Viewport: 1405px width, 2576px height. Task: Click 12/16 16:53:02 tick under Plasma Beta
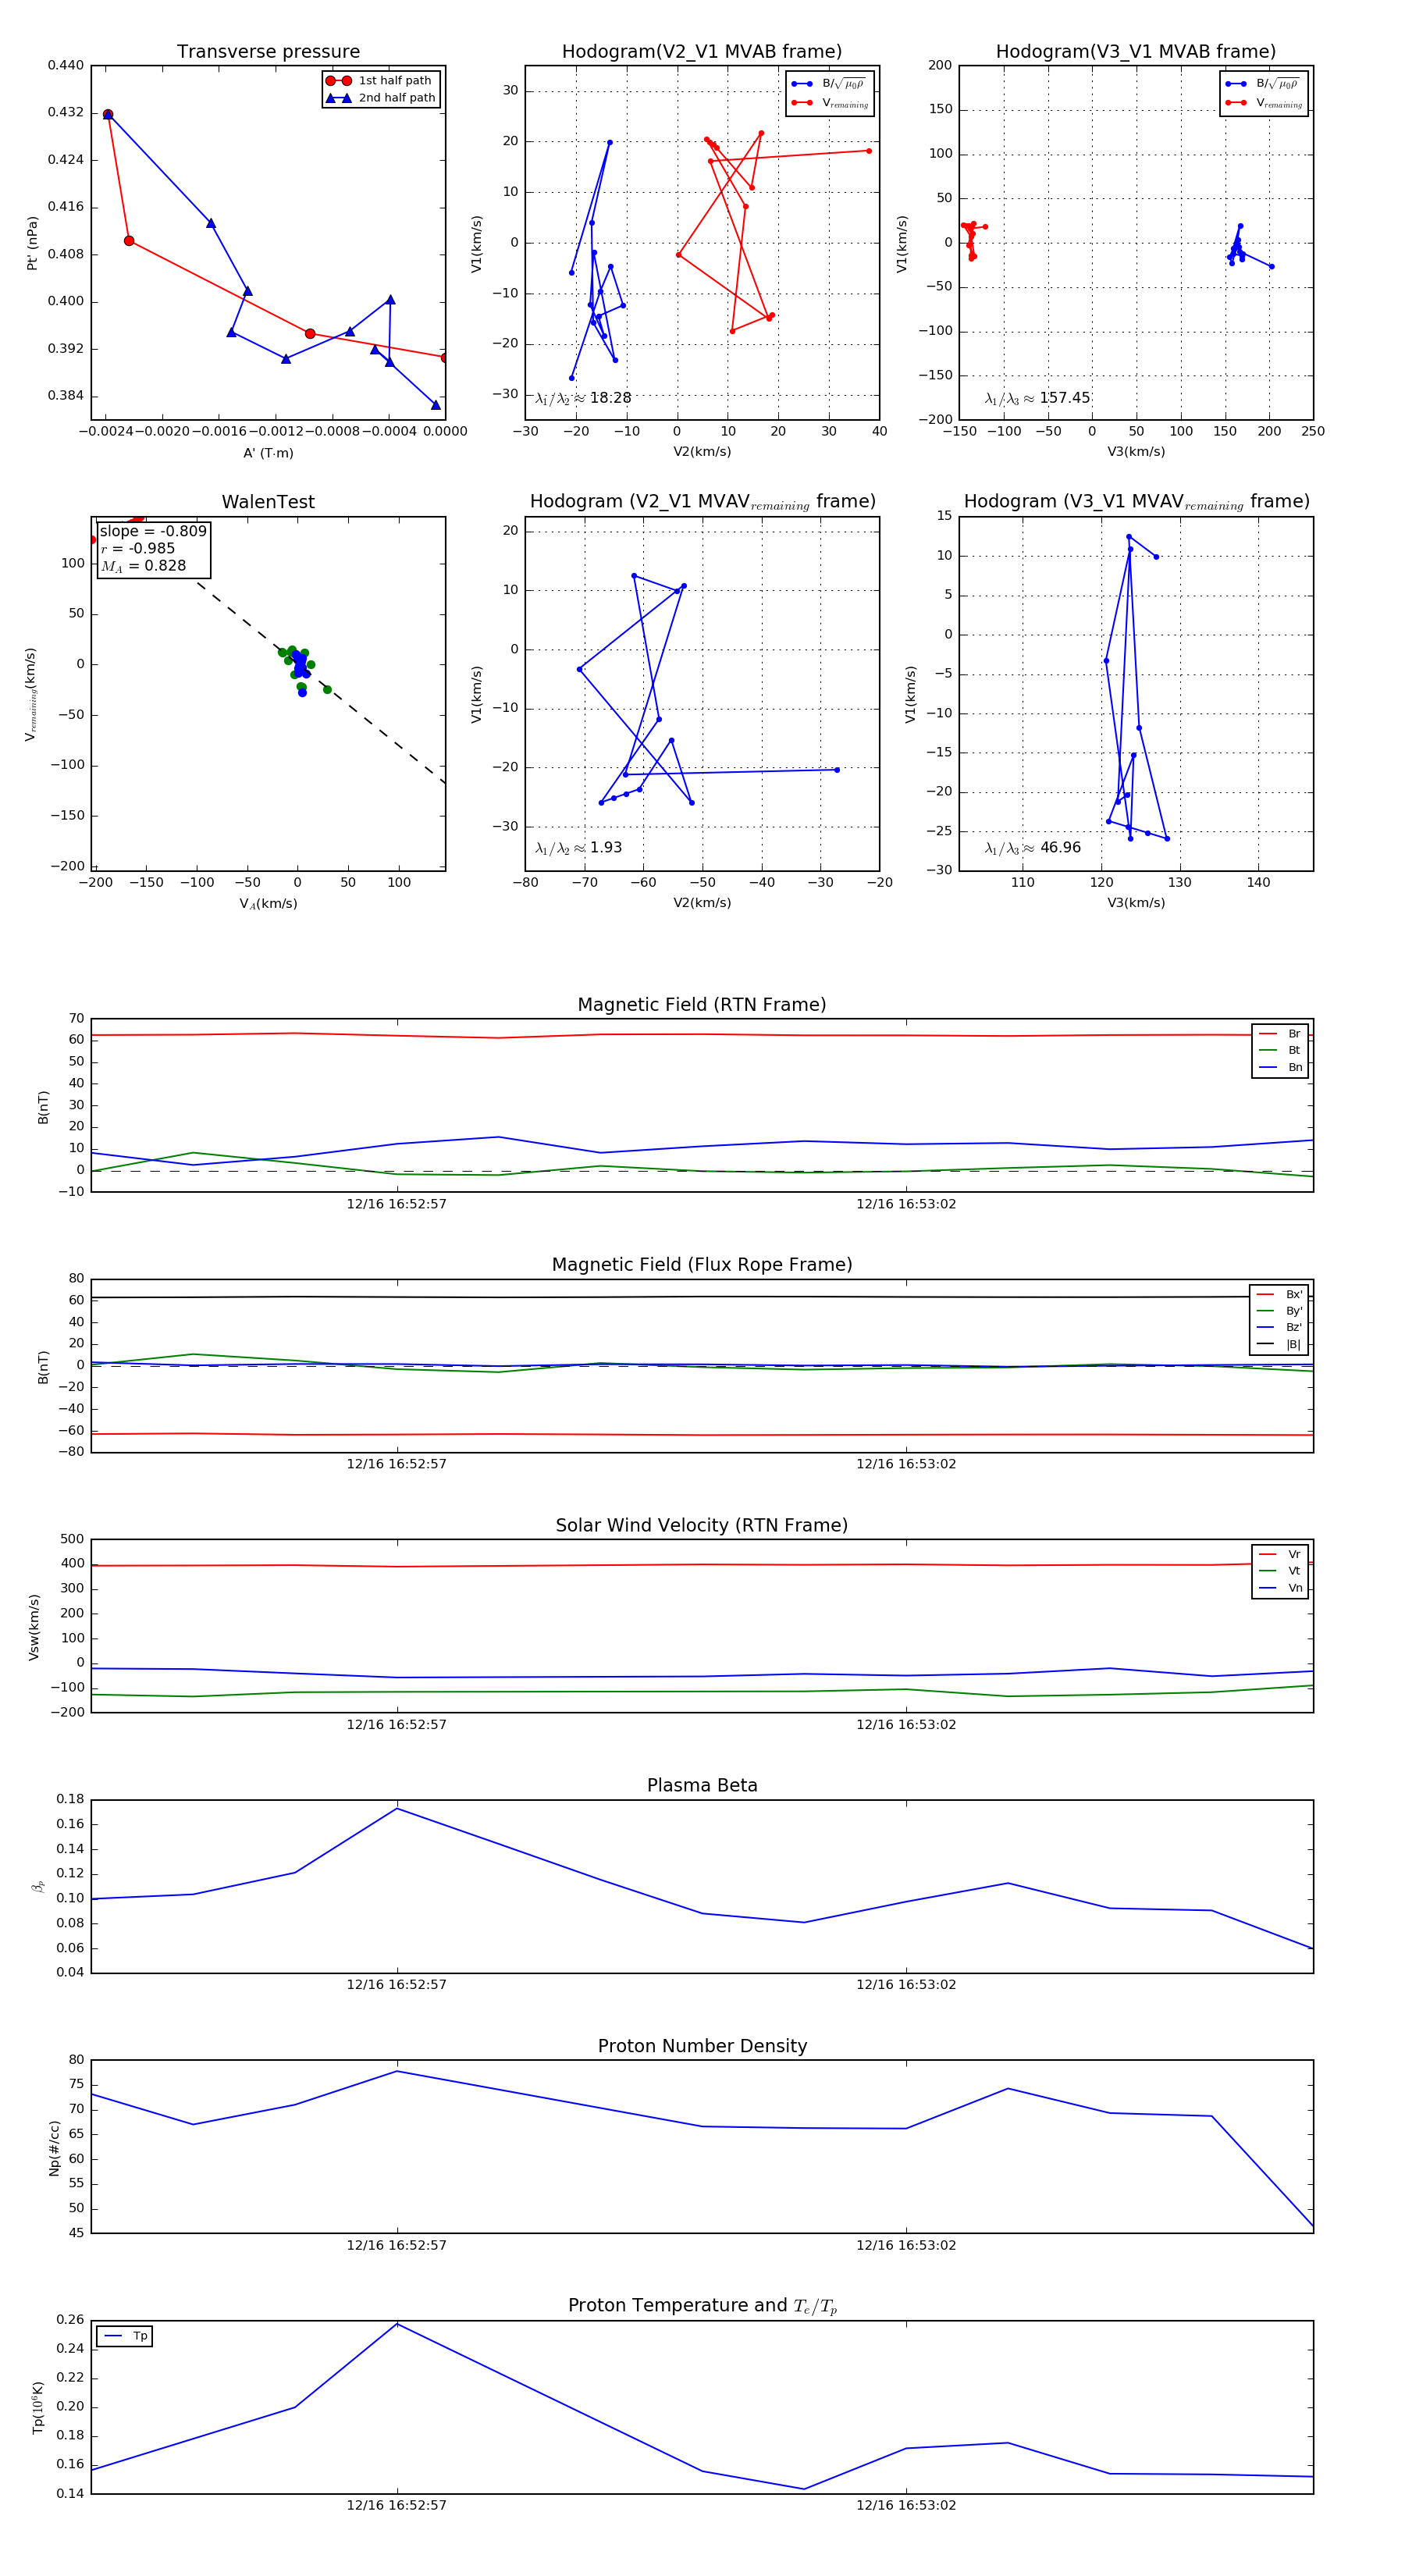click(906, 1984)
